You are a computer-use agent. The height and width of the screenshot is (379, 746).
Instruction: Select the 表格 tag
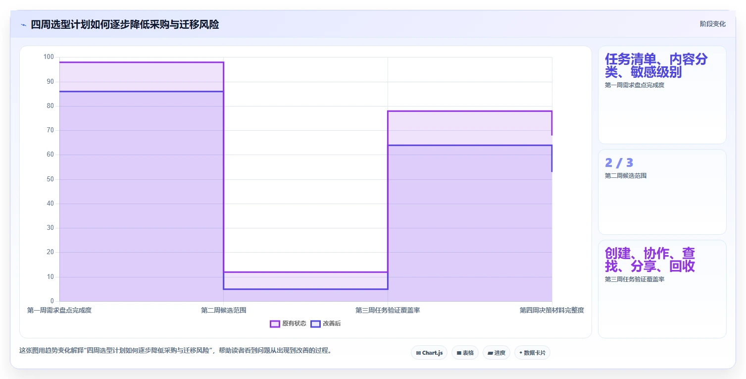(x=465, y=353)
